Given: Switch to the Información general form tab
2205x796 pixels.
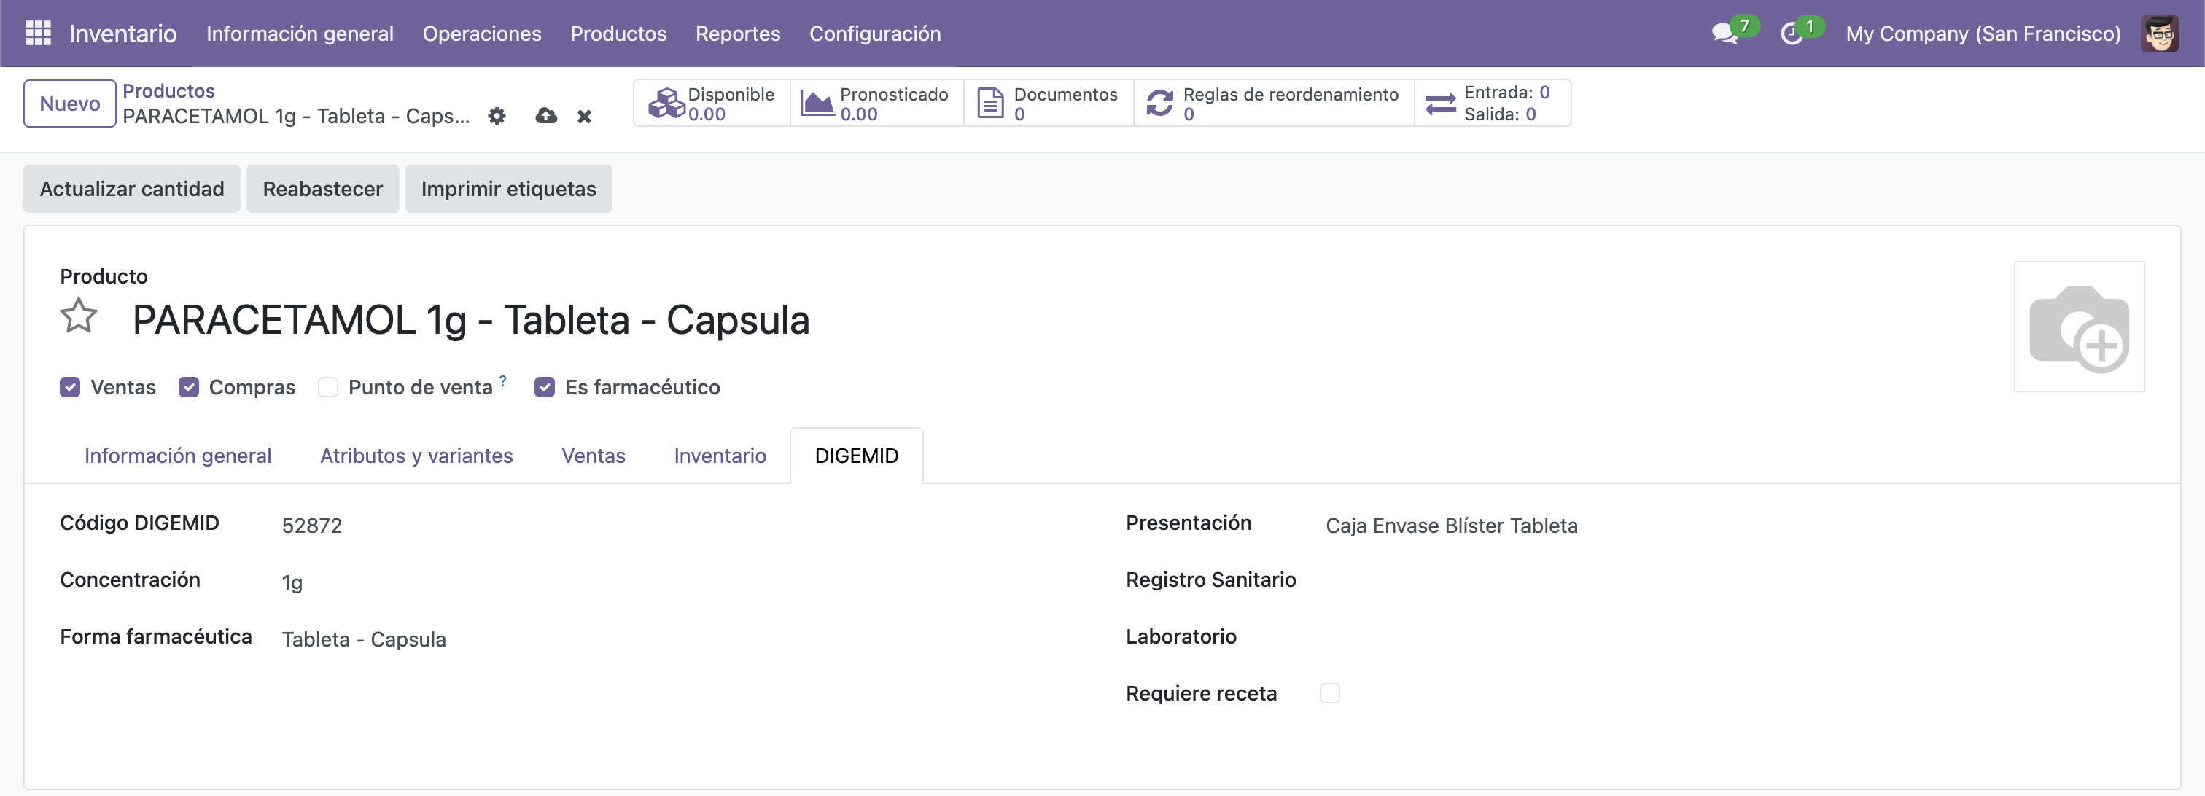Looking at the screenshot, I should 178,456.
